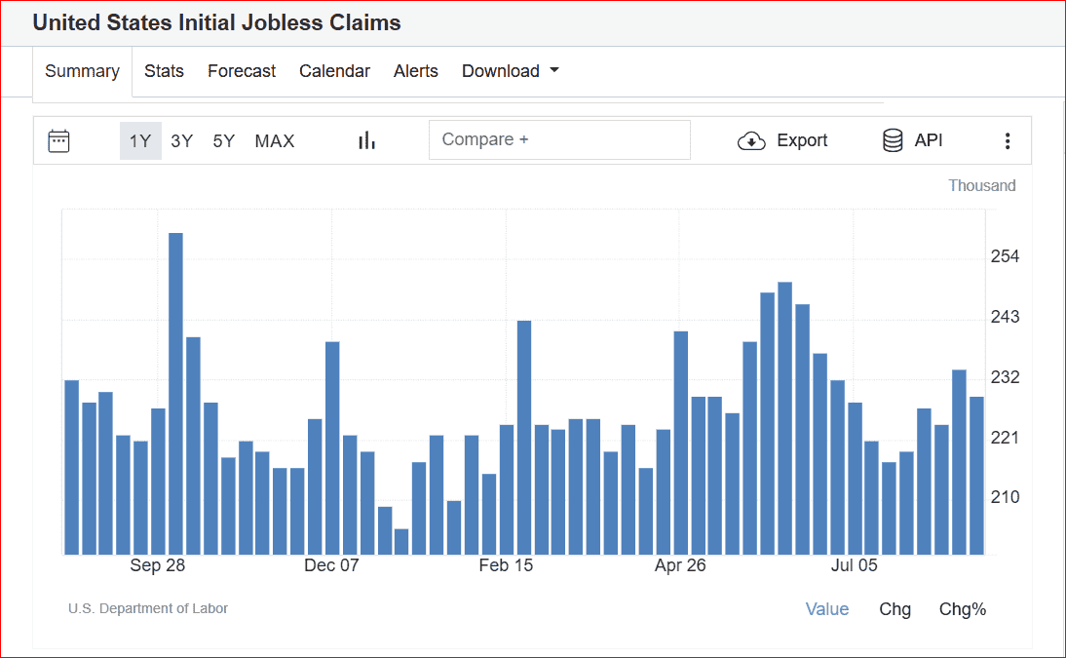Open the Summary tab

tap(82, 71)
